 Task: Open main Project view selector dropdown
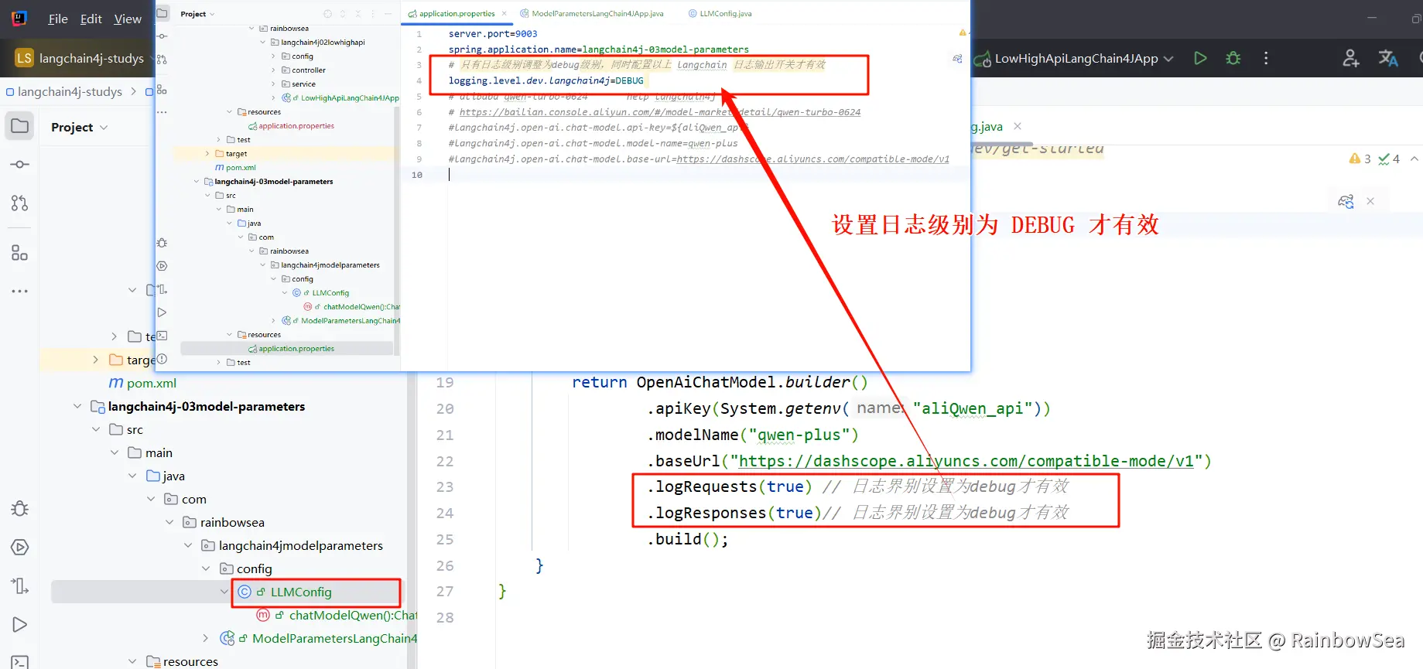79,127
